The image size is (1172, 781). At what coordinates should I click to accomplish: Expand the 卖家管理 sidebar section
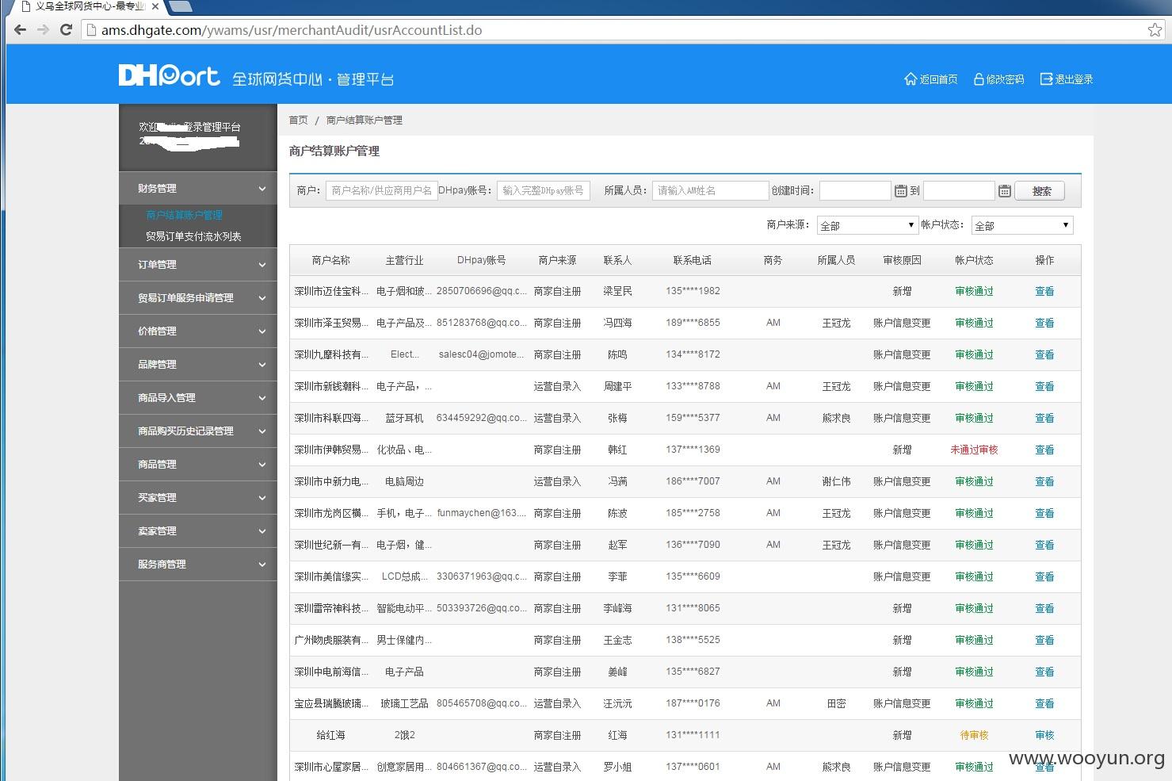(x=198, y=531)
